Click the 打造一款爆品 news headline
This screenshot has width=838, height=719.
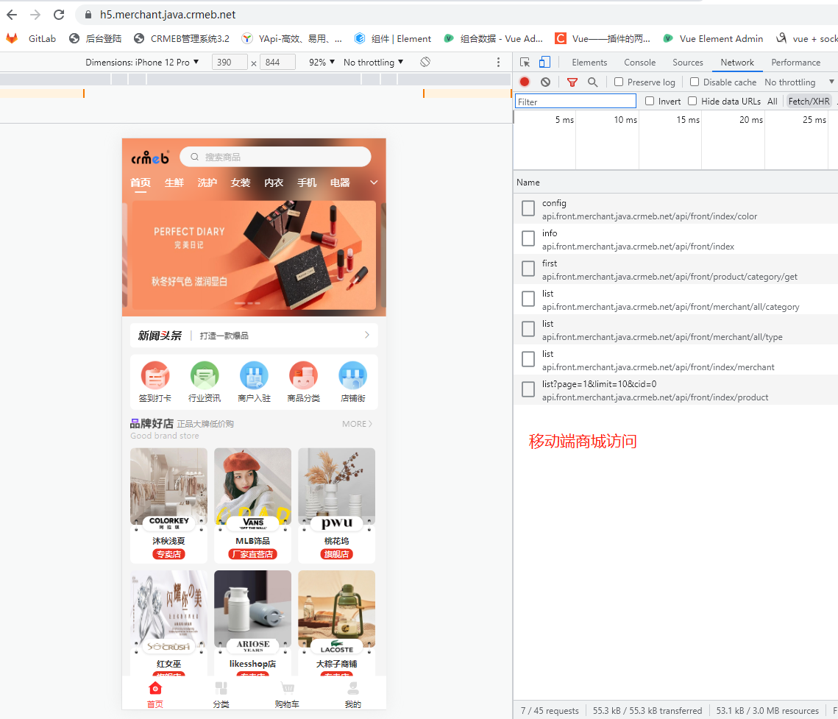pyautogui.click(x=224, y=336)
